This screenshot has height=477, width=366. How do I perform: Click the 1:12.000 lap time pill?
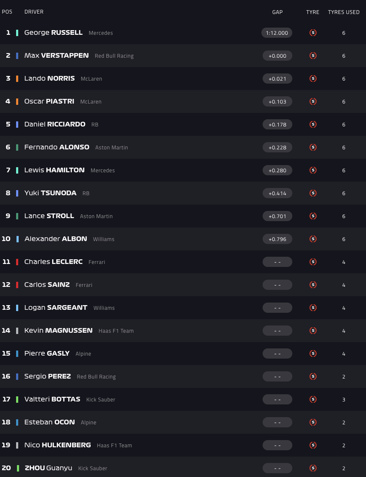(x=277, y=33)
